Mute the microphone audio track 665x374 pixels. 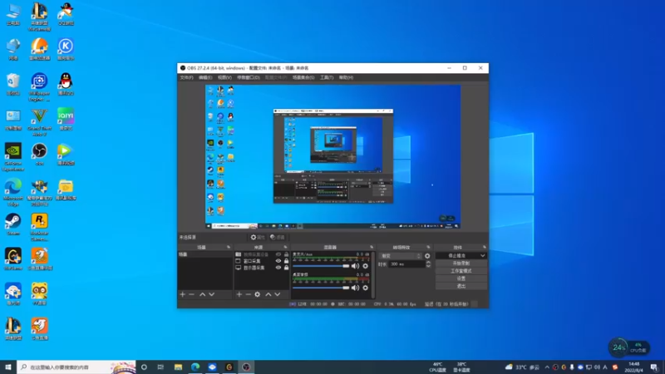[355, 266]
